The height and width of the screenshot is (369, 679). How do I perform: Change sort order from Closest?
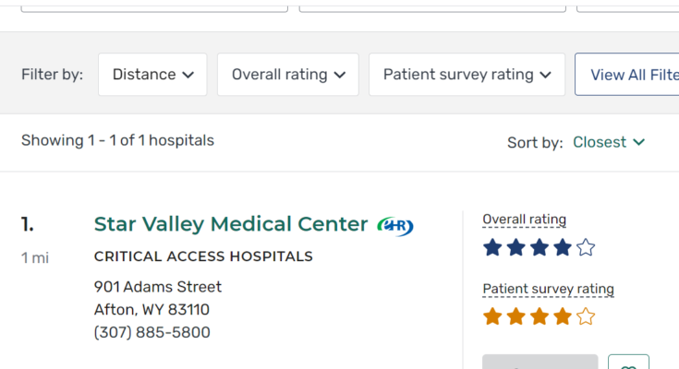(x=608, y=142)
